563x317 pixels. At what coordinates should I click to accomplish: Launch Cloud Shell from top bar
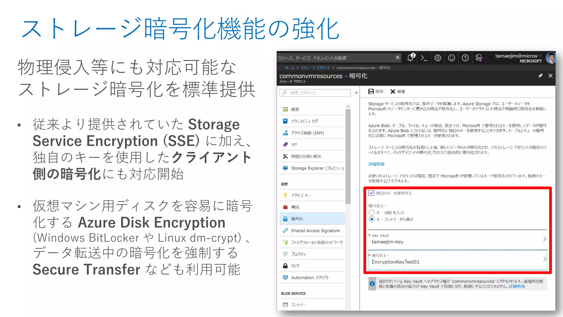pyautogui.click(x=424, y=58)
